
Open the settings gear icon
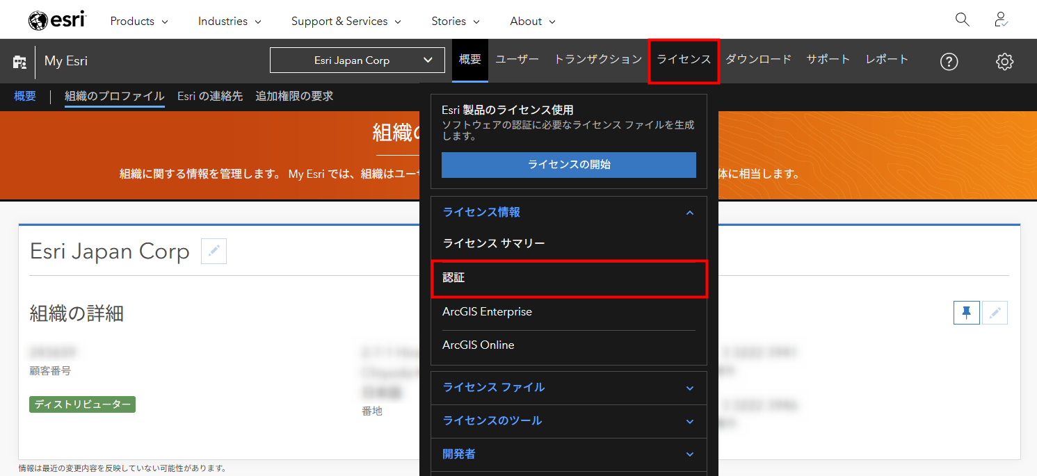(x=1004, y=62)
